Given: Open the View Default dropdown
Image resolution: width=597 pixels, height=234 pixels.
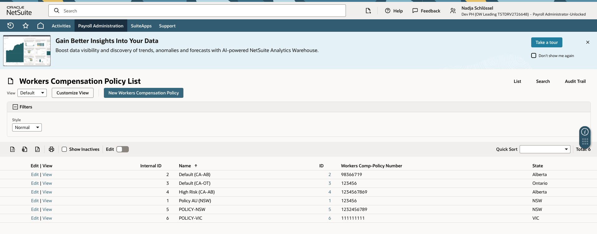Looking at the screenshot, I should point(32,93).
